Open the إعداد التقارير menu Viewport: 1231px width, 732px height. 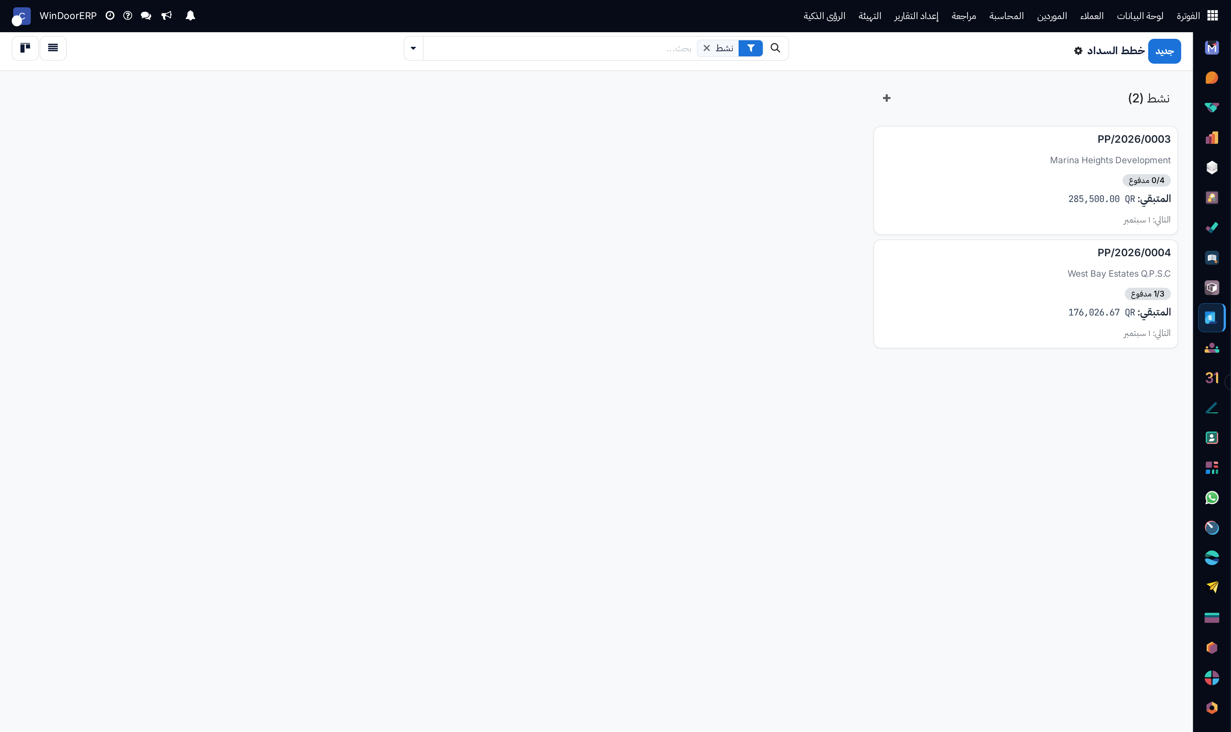pos(916,16)
